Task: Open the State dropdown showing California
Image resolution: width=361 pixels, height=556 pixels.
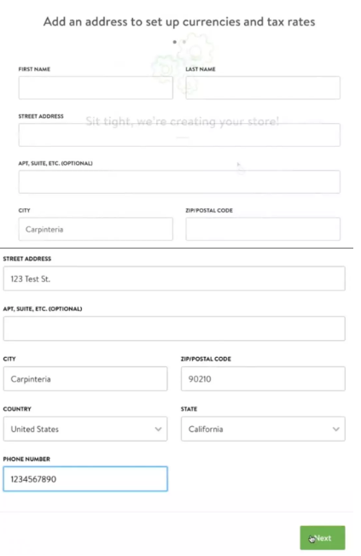Action: [x=263, y=429]
